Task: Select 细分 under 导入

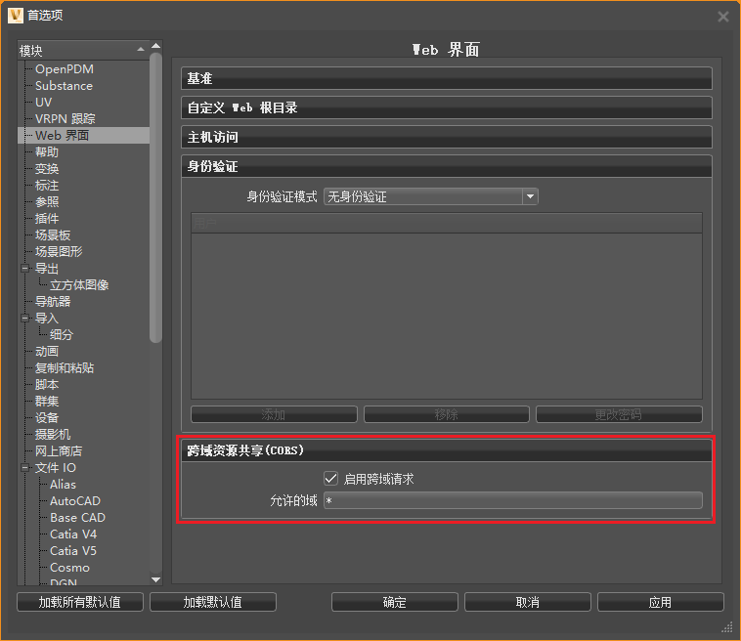Action: click(x=62, y=334)
